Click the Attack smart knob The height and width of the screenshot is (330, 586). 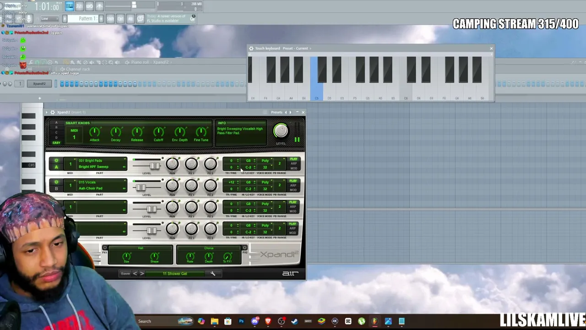point(94,132)
